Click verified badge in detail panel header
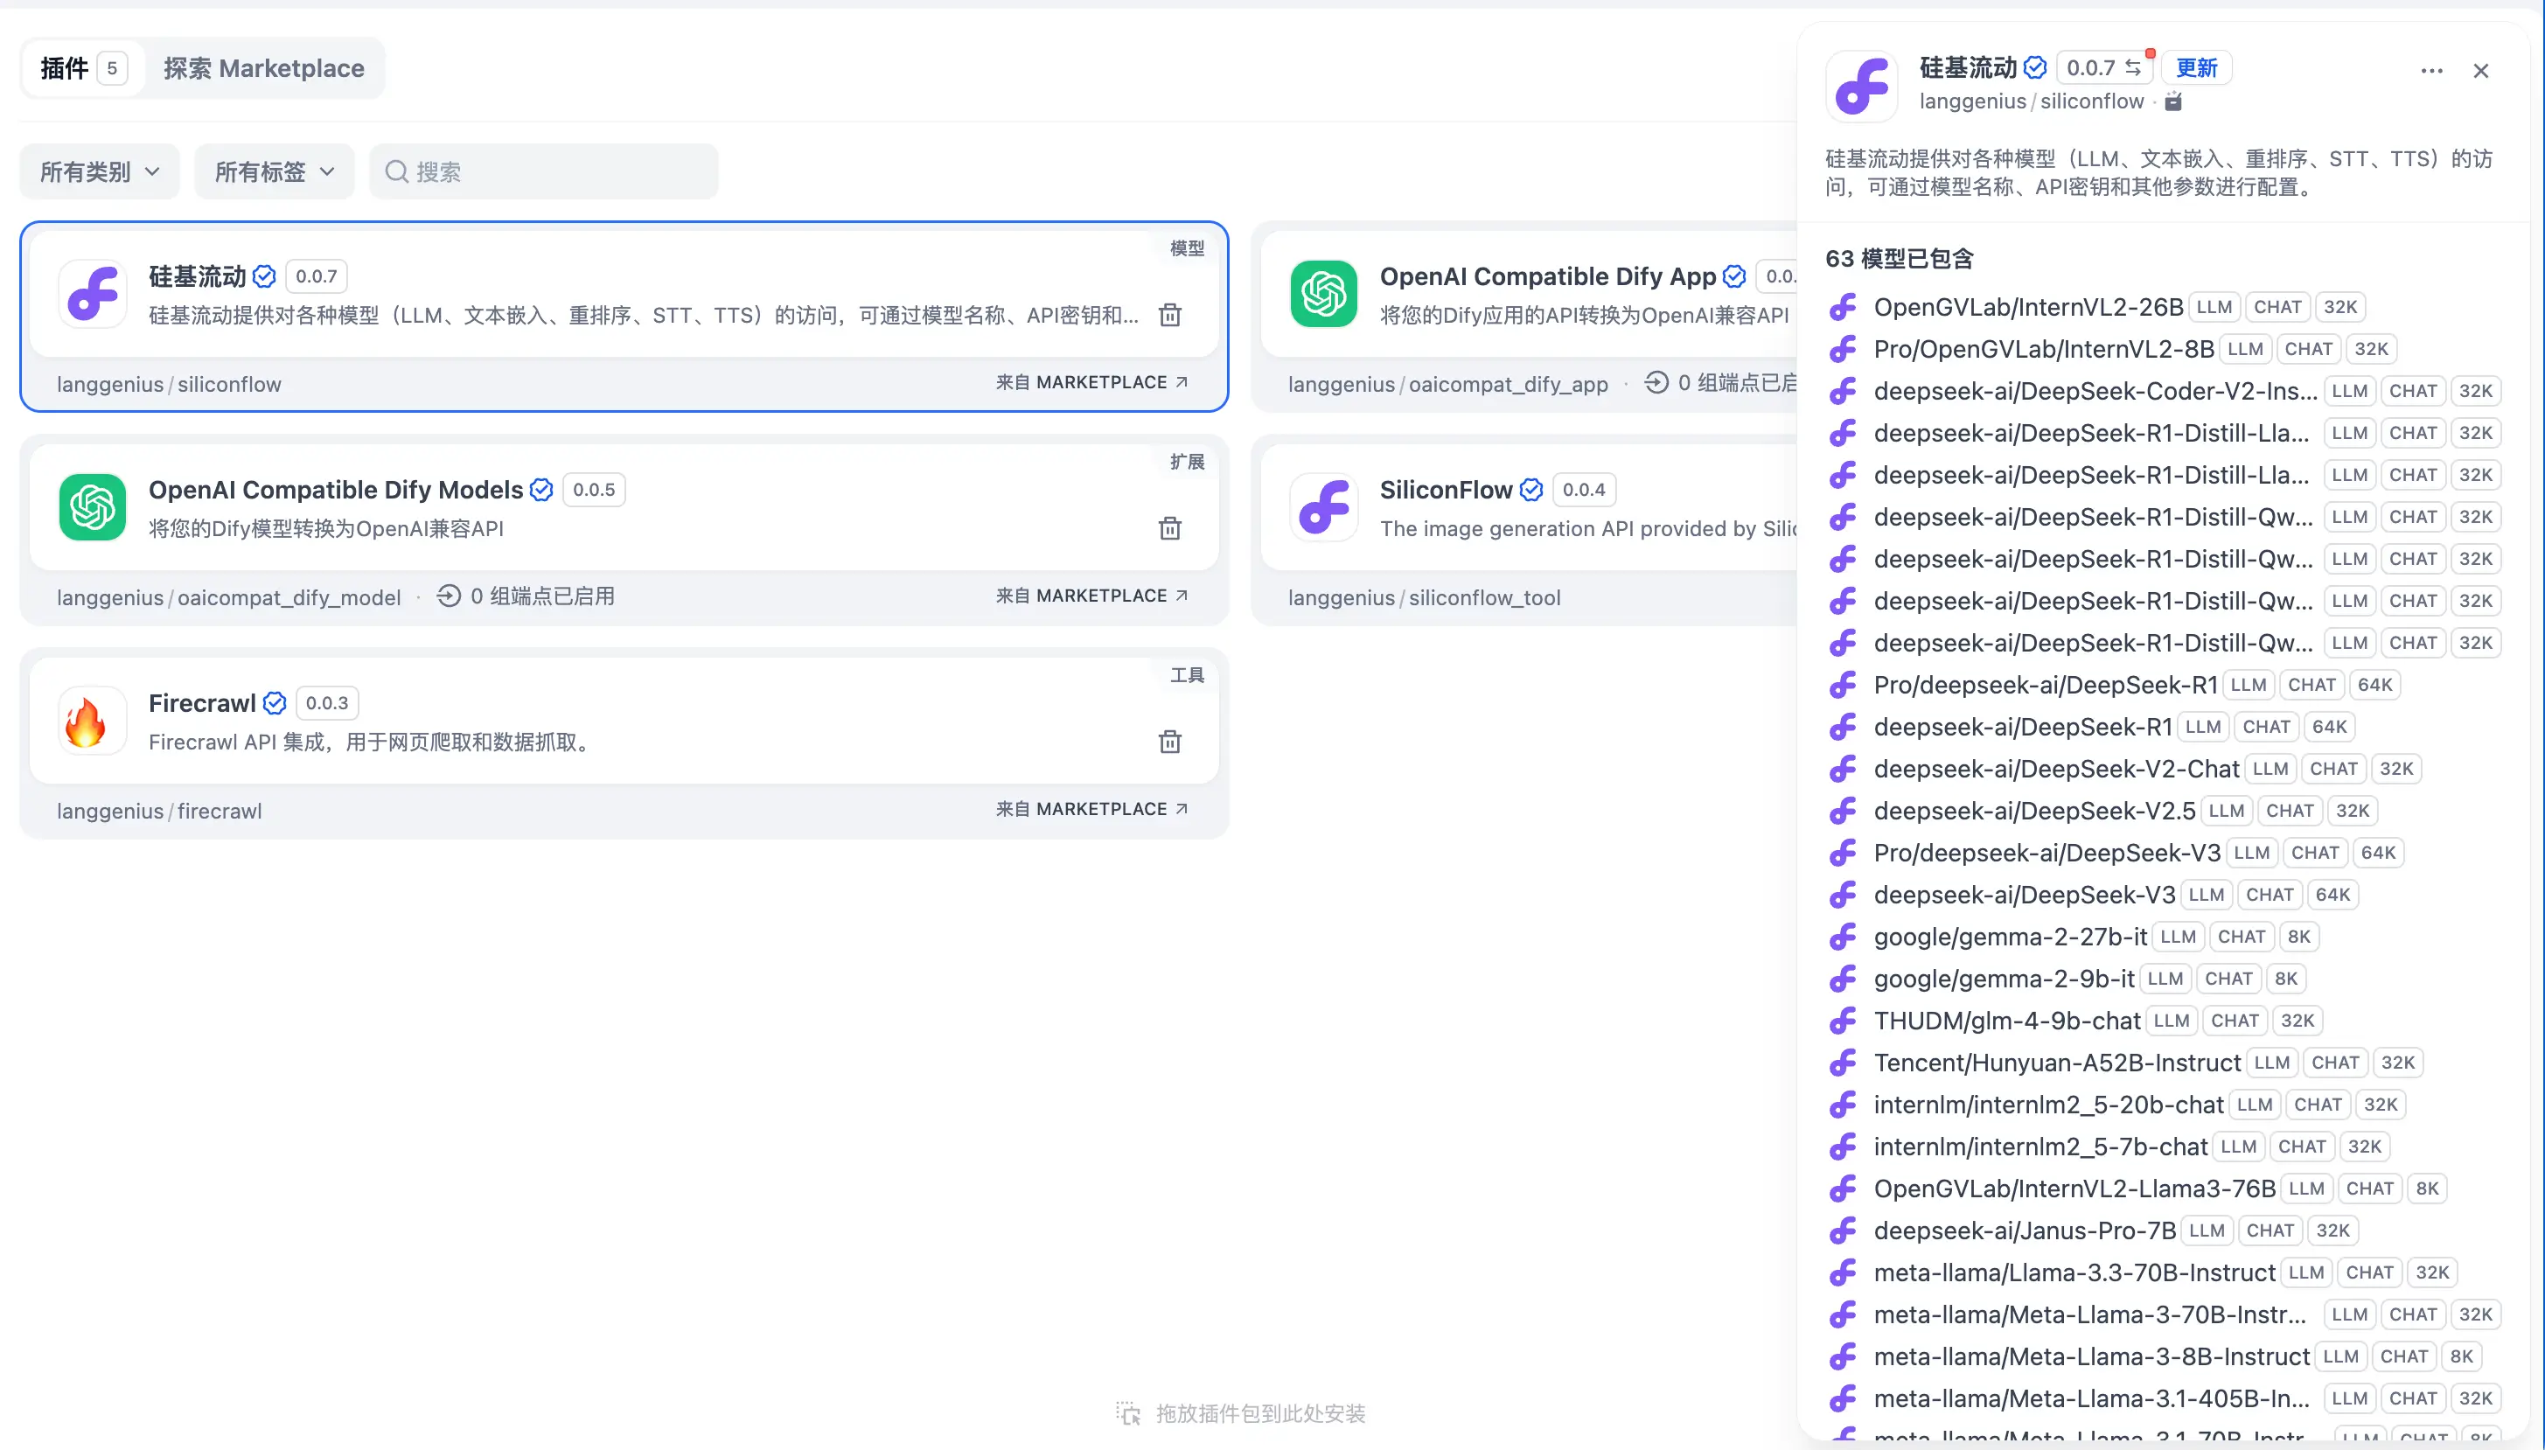 (x=2035, y=67)
